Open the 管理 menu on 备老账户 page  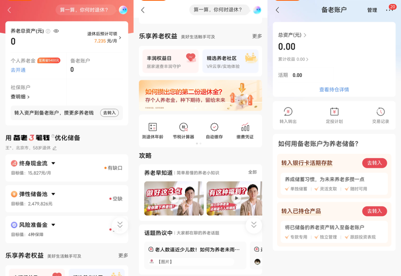372,10
